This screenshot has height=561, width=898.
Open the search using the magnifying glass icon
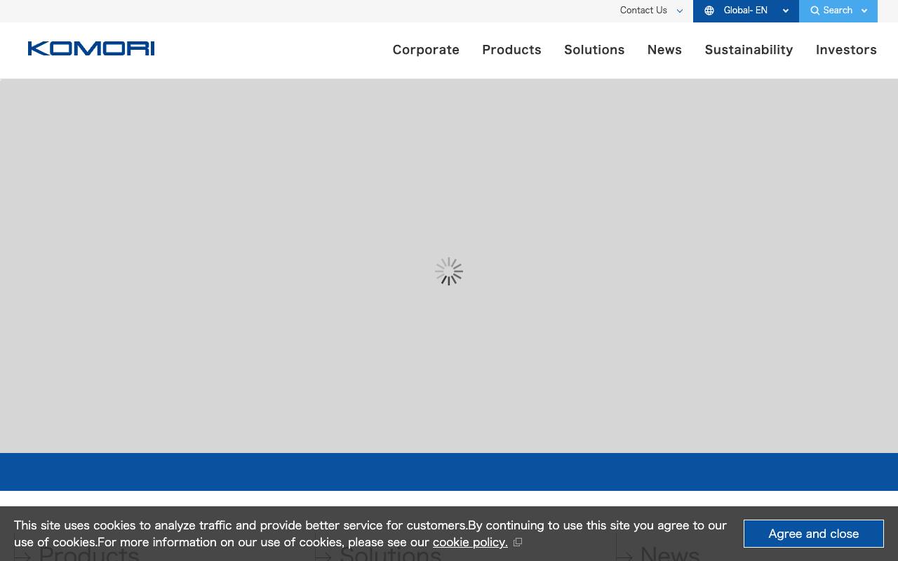tap(815, 11)
